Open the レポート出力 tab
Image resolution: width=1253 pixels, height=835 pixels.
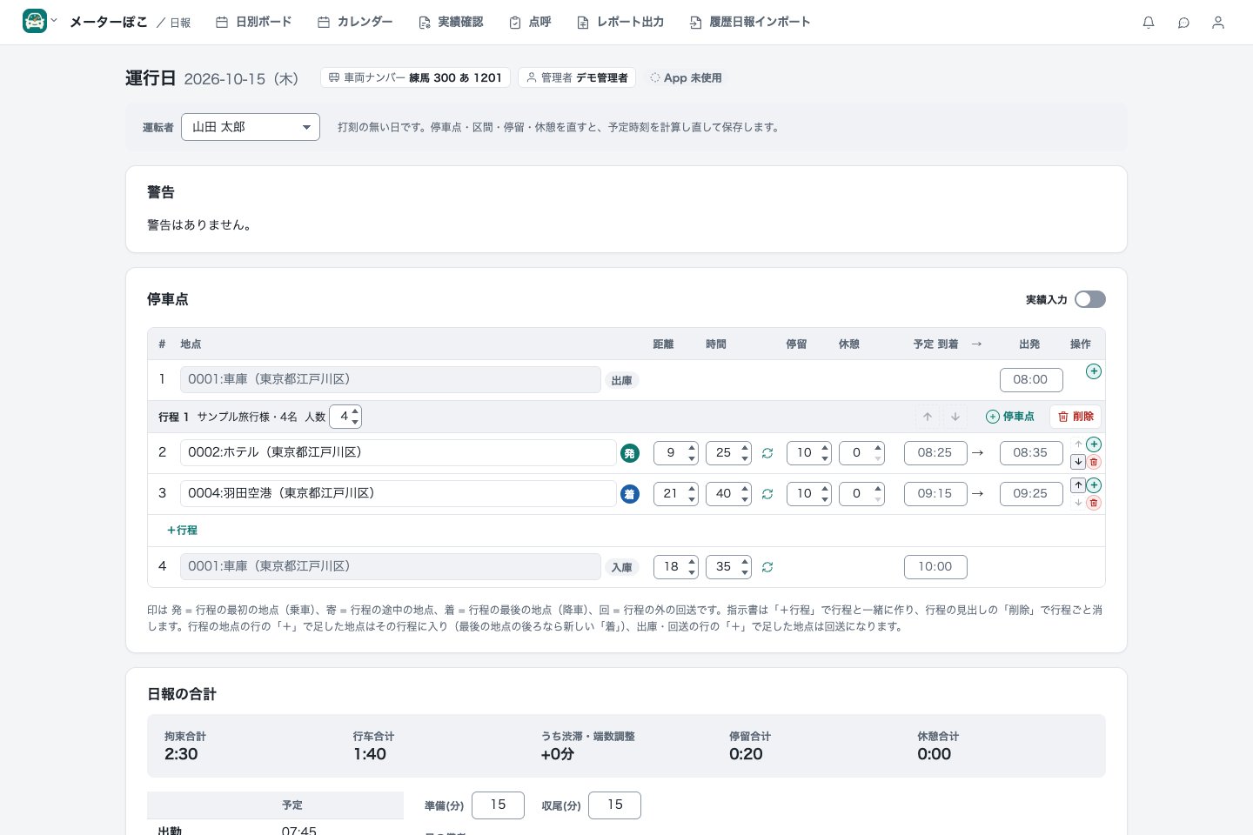620,22
